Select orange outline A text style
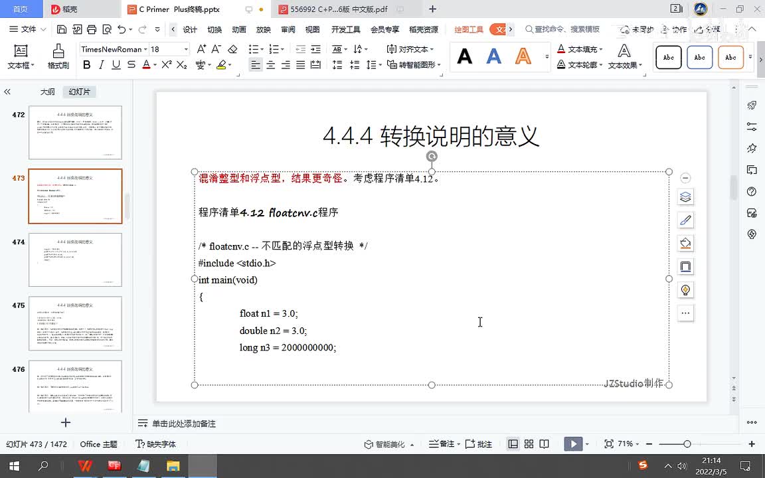 pos(523,56)
